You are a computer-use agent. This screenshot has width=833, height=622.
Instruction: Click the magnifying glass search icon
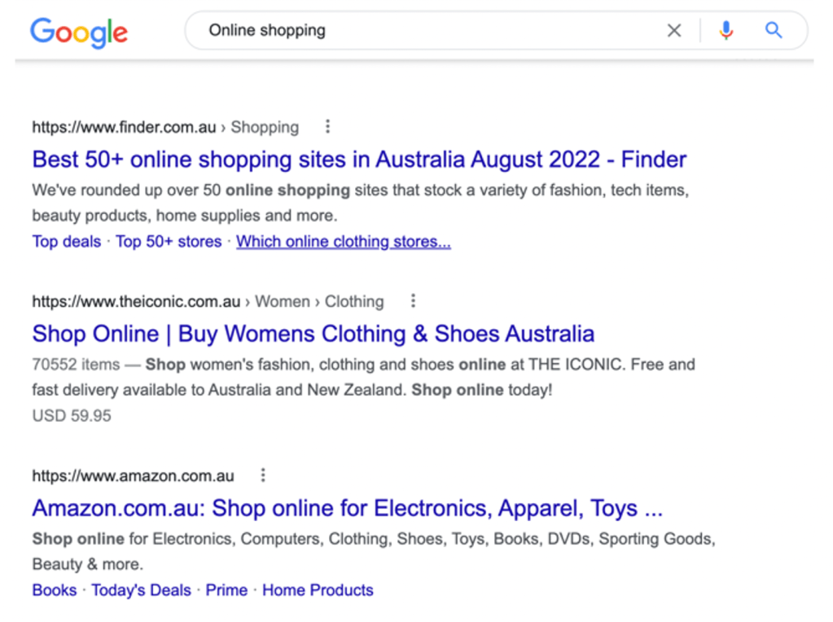click(x=774, y=31)
